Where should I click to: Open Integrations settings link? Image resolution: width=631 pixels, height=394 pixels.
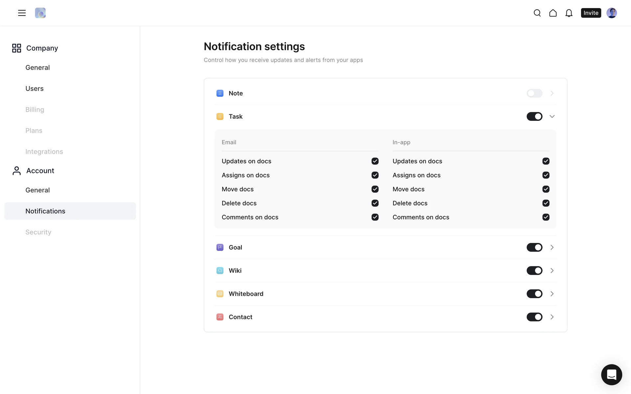[x=44, y=152]
